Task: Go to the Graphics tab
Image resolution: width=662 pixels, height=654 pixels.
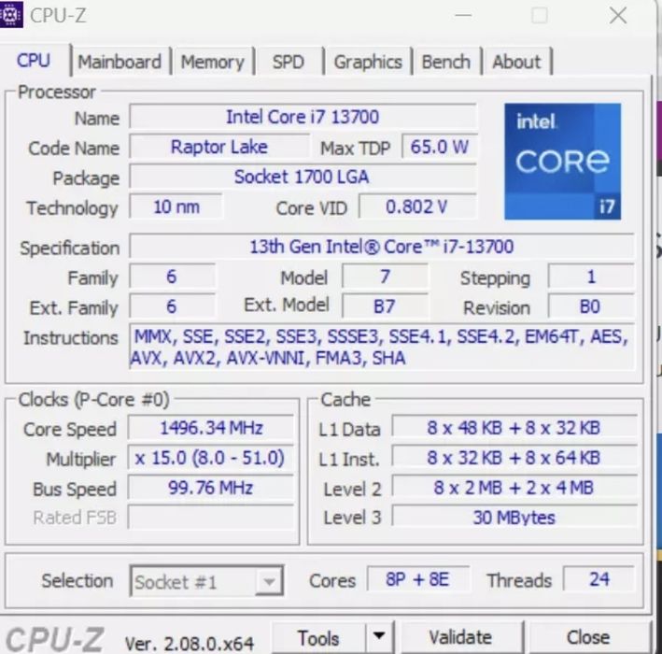Action: pyautogui.click(x=368, y=62)
